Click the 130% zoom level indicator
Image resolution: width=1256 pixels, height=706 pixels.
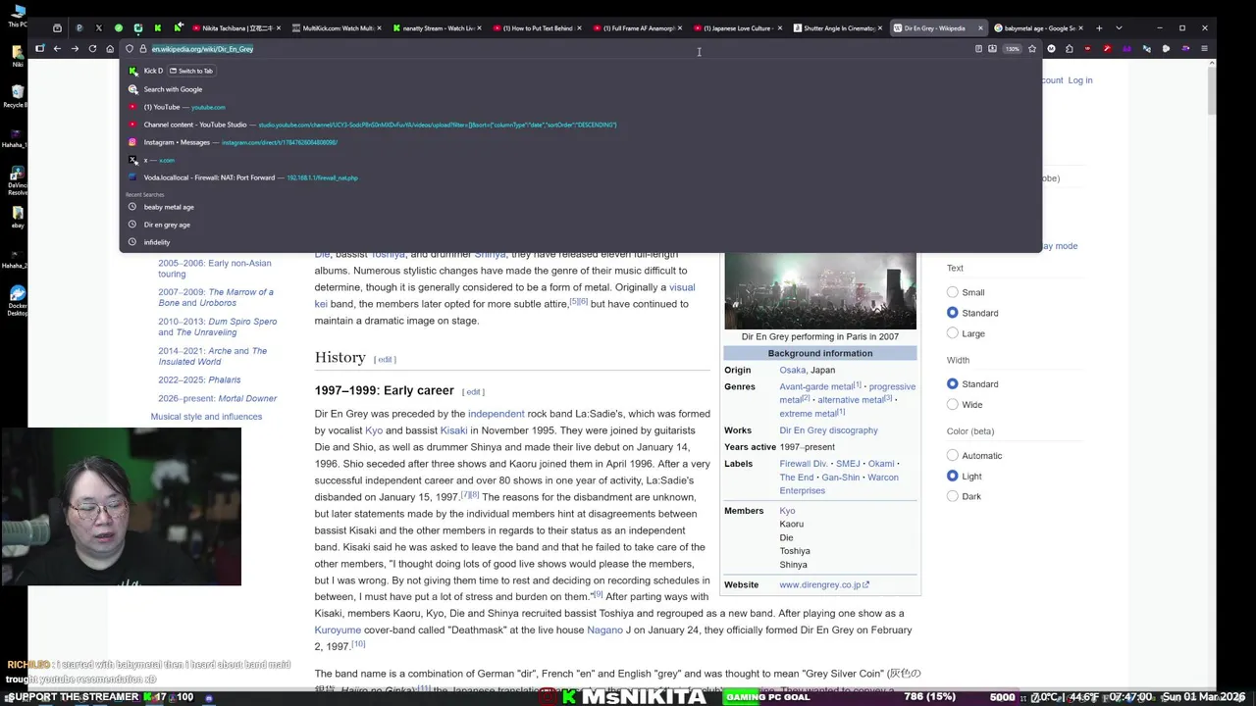1012,48
